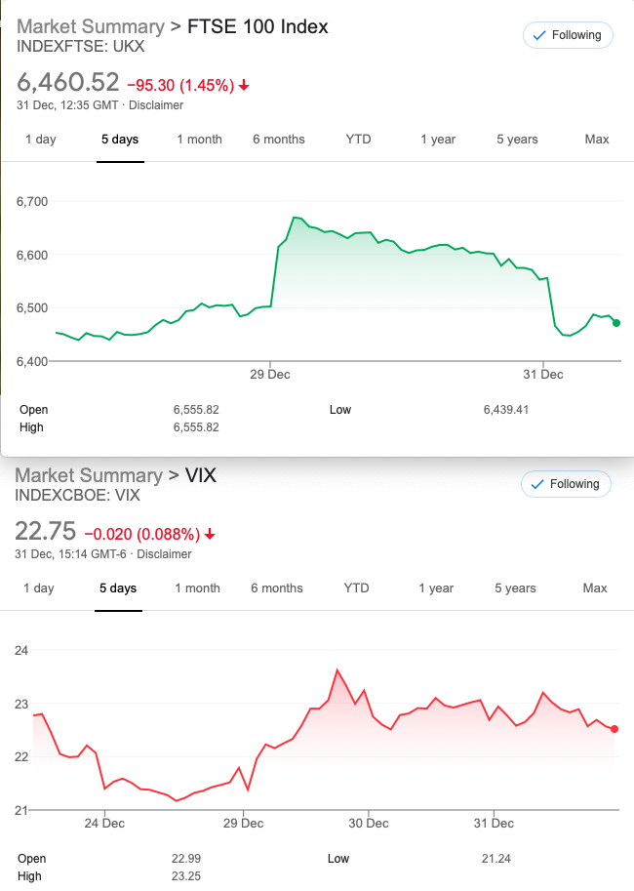Click the INDEXFTSE: UKX ticker label
This screenshot has width=634, height=891.
point(81,47)
